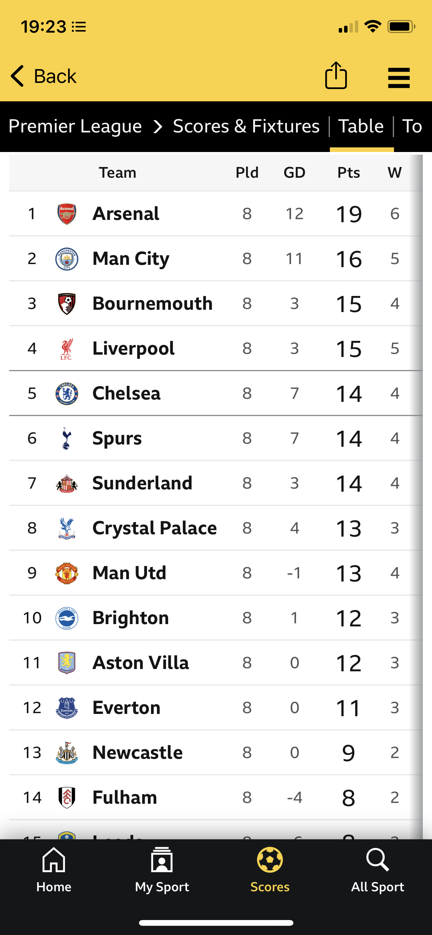Tap the Chelsea club crest
The height and width of the screenshot is (935, 432).
click(67, 393)
